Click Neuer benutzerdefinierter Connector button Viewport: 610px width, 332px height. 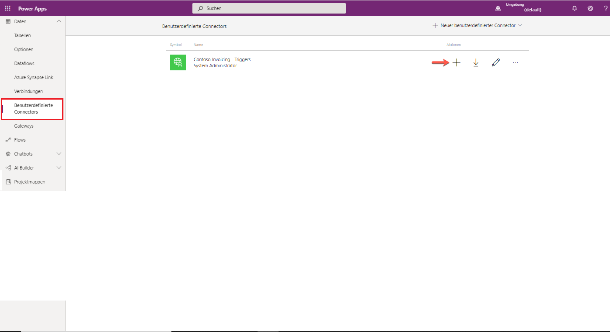(x=478, y=25)
